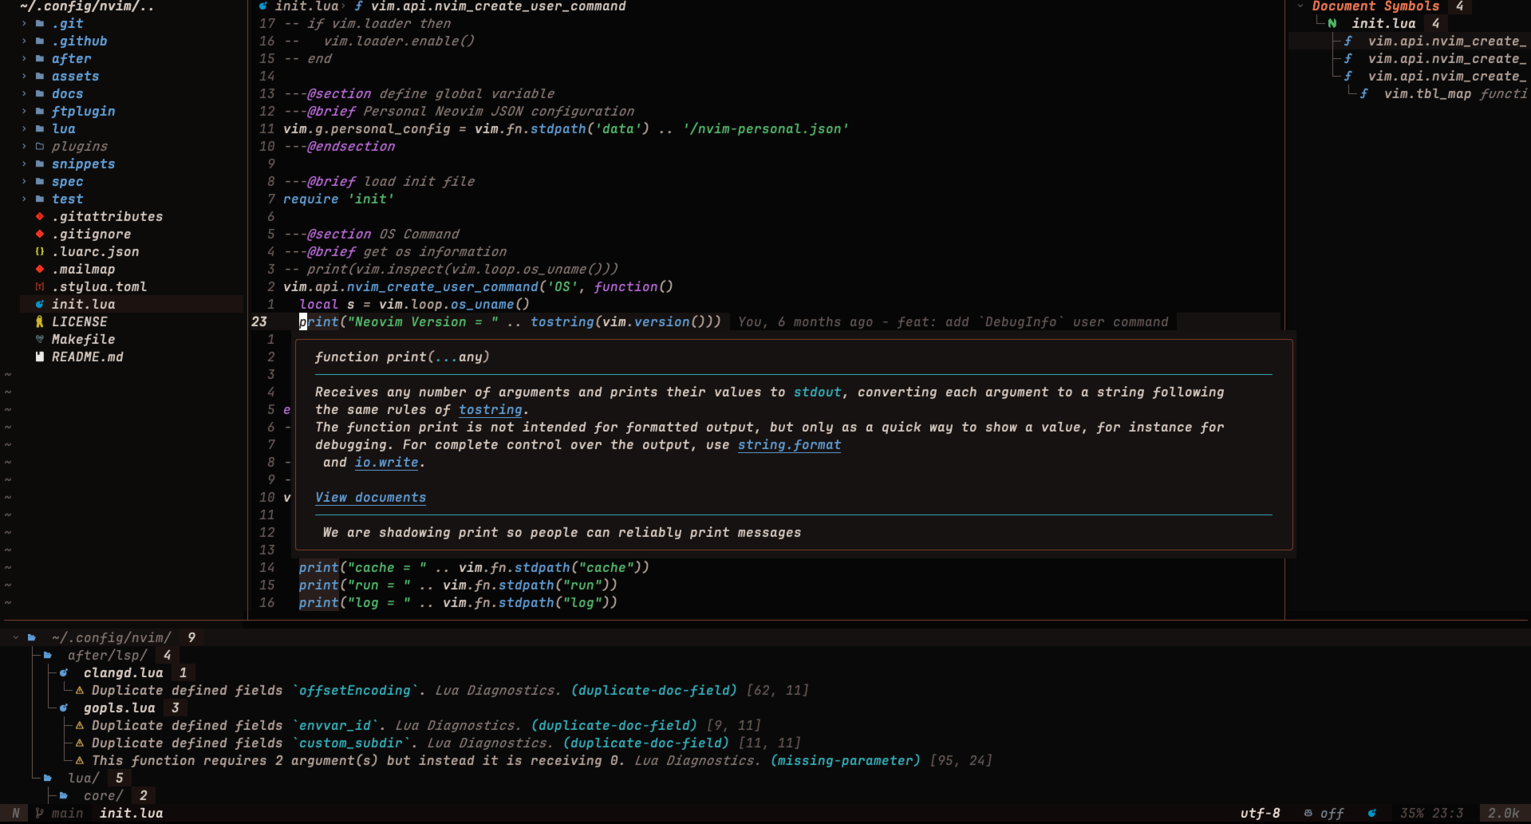Viewport: 1531px width, 824px height.
Task: Click the 'off' status indicator in statusline
Action: [1332, 814]
